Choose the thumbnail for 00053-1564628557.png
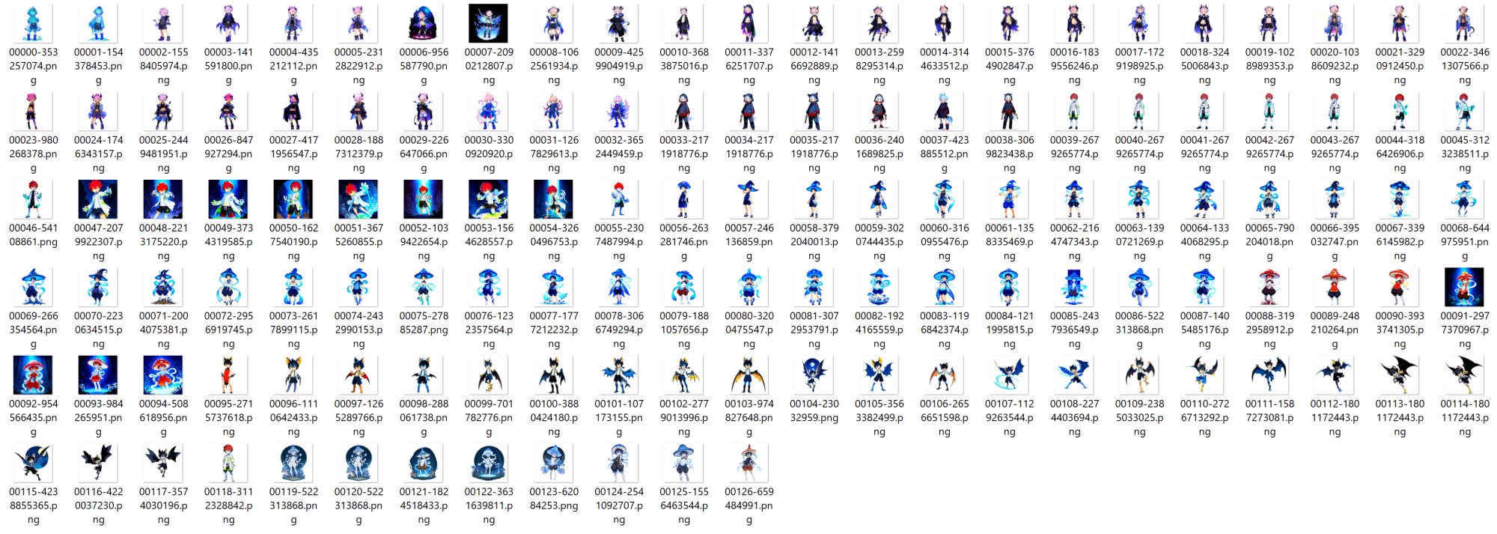 489,199
